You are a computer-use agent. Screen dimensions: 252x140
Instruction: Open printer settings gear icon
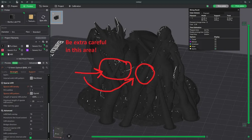(47, 10)
